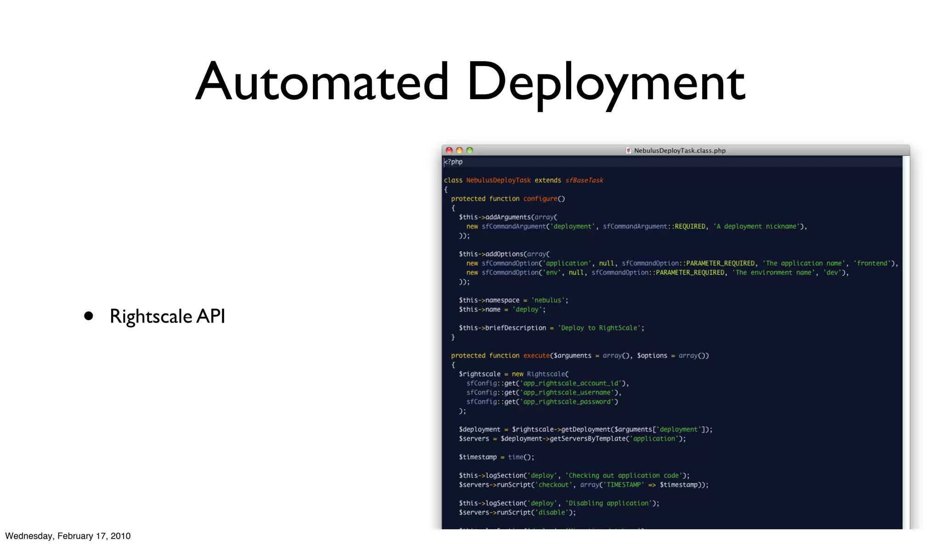Click the sfBaseTask parent class name
Viewport: 941px width, 544px height.
584,180
